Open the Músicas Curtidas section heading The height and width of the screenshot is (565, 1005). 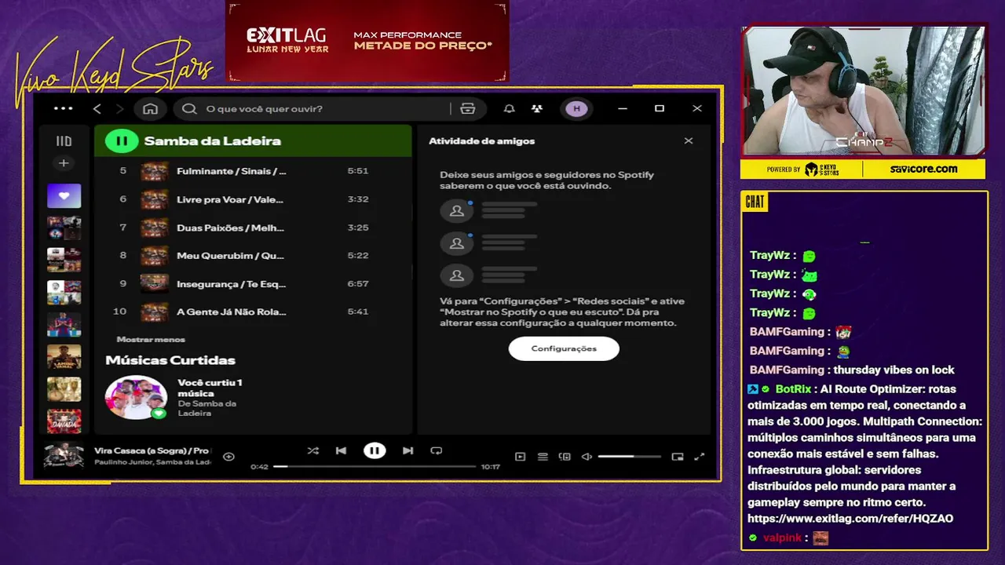click(170, 360)
